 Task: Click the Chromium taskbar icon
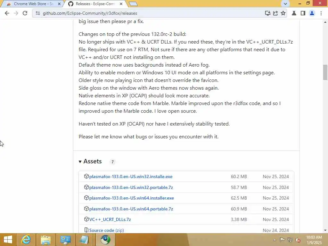[x=105, y=240]
